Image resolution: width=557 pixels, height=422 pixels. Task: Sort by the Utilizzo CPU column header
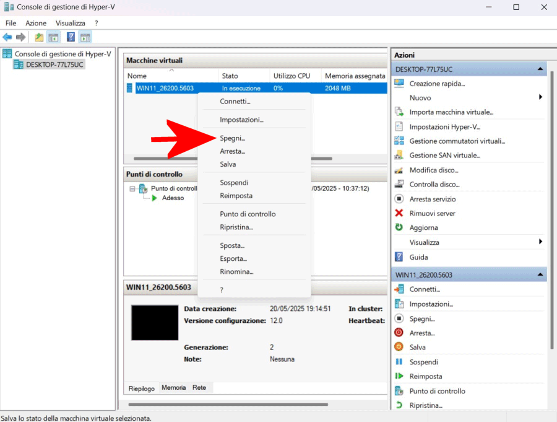coord(296,76)
